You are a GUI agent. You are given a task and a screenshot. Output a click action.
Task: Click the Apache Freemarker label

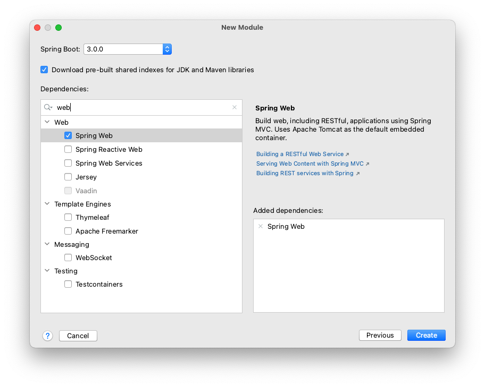[x=107, y=231]
